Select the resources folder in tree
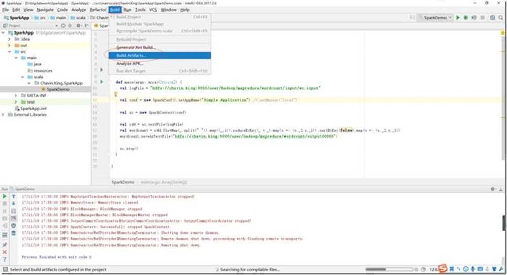This screenshot has height=275, width=507. click(x=40, y=71)
